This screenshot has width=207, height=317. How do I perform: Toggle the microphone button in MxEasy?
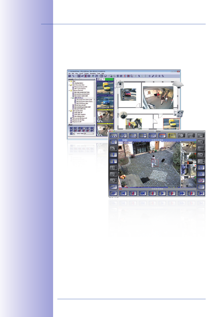click(x=113, y=149)
